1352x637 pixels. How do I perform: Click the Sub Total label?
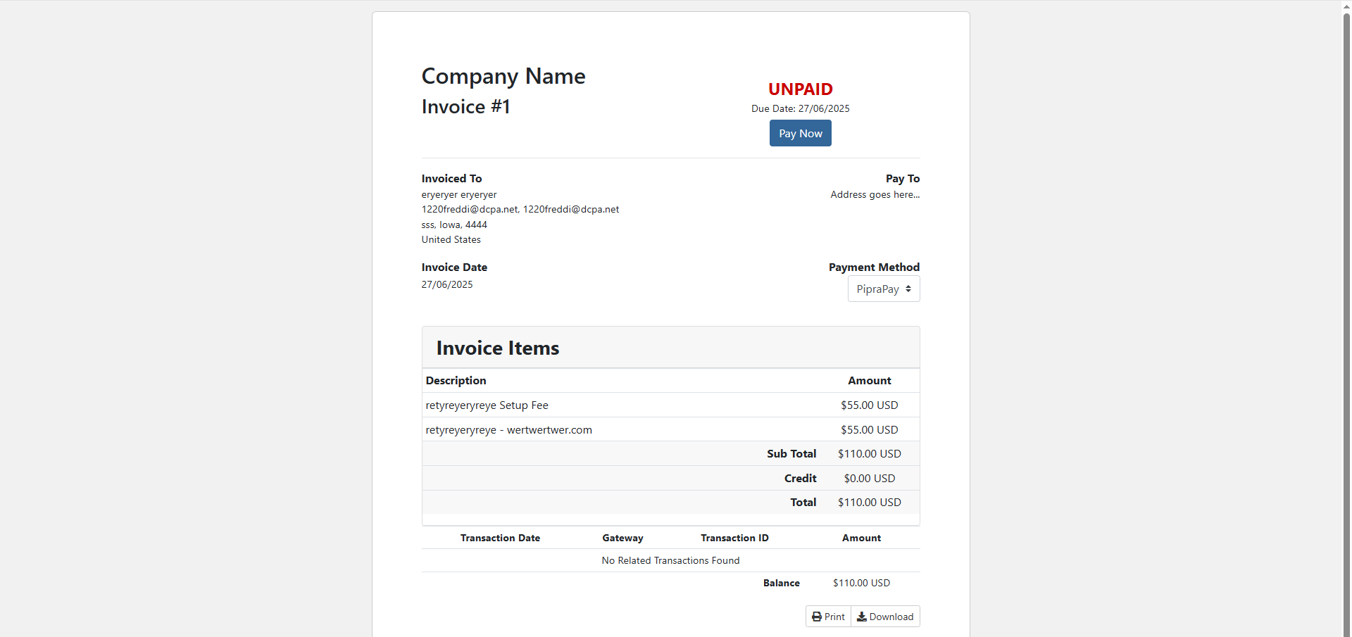(791, 454)
